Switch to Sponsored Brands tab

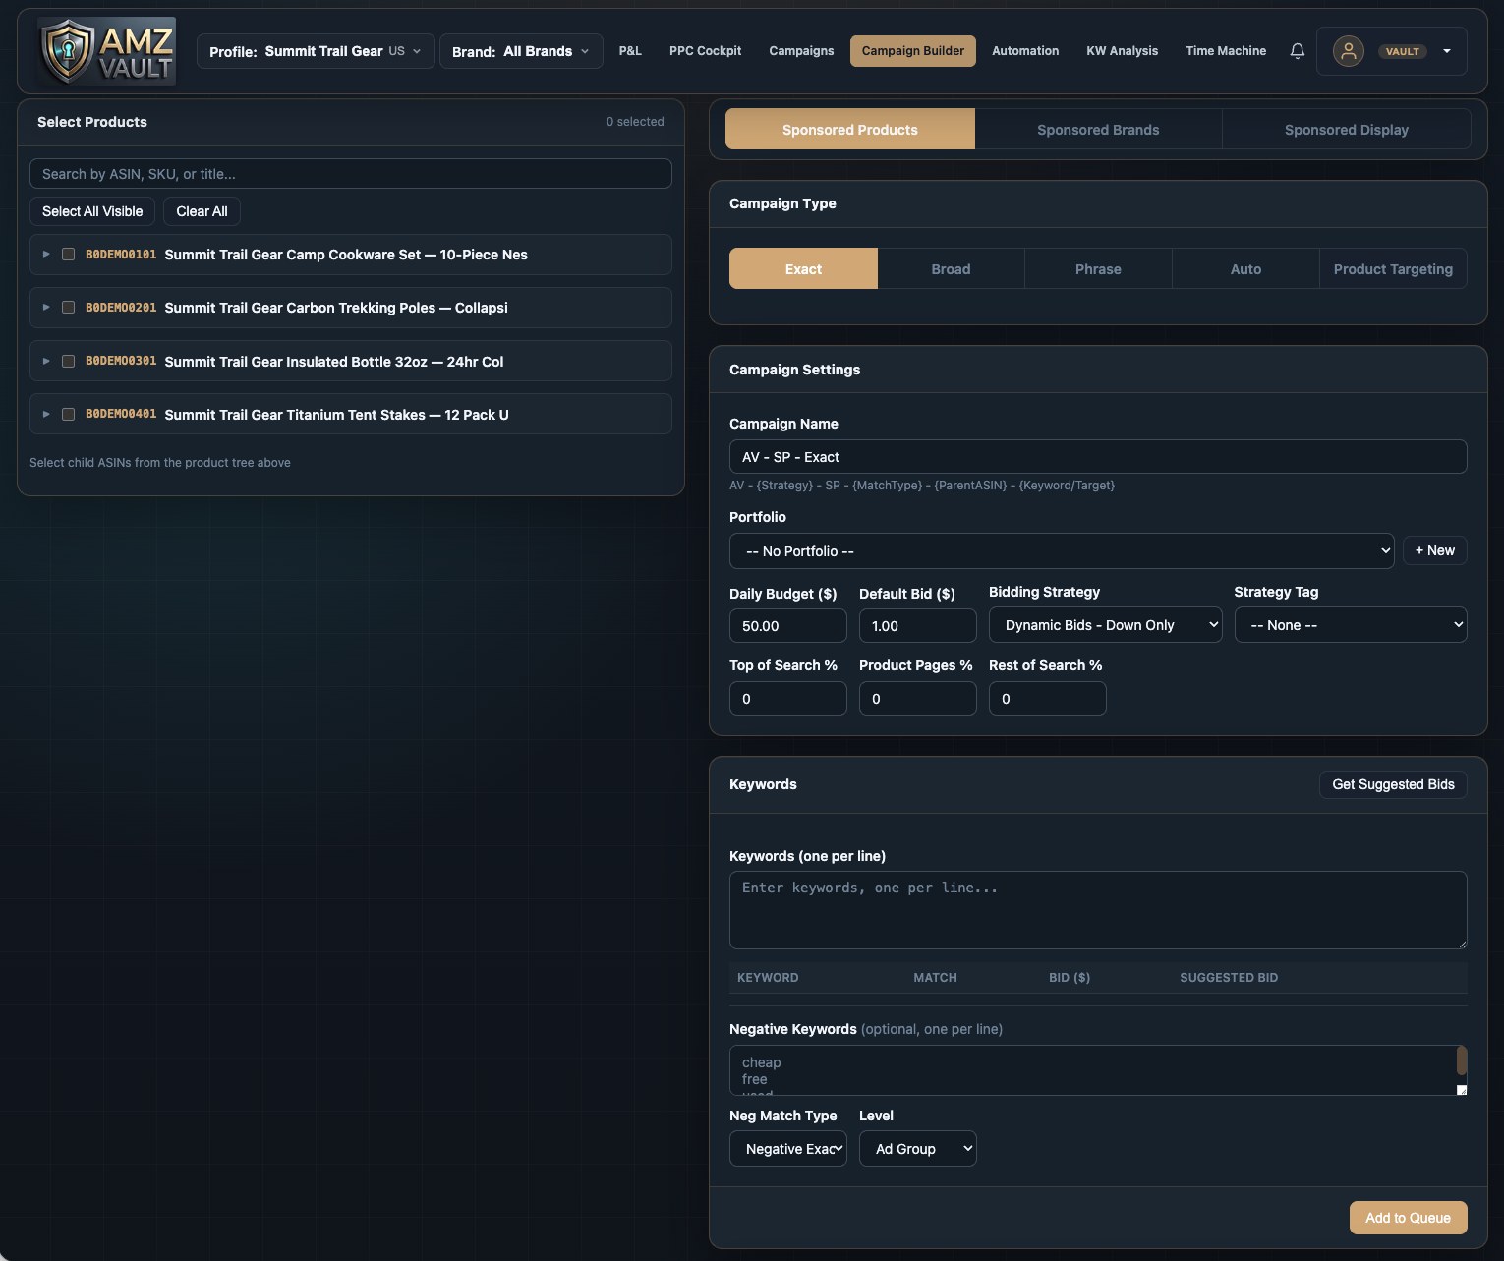click(1098, 130)
